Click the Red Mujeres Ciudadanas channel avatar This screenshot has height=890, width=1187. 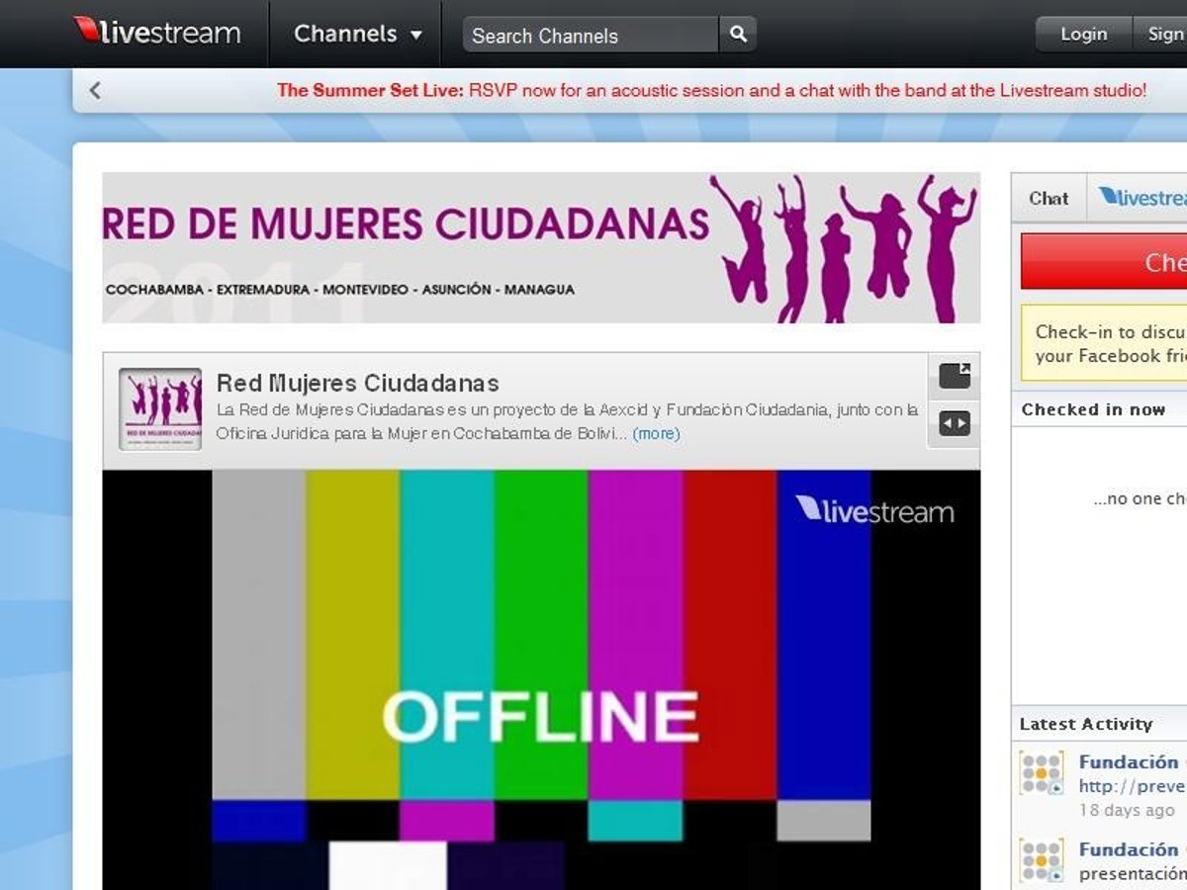(160, 409)
